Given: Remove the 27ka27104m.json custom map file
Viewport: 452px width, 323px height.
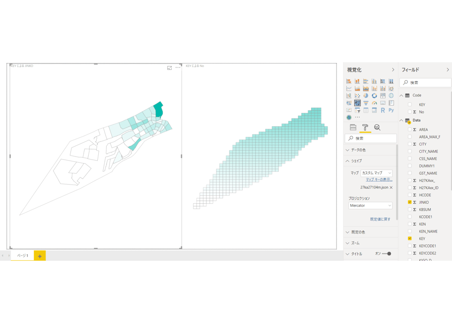Looking at the screenshot, I should [x=391, y=187].
